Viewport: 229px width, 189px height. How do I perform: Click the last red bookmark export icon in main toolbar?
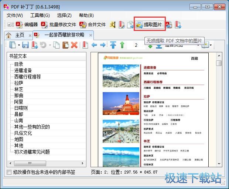(178, 25)
